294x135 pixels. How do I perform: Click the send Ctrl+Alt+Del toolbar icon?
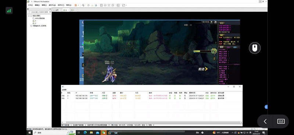[83, 5]
